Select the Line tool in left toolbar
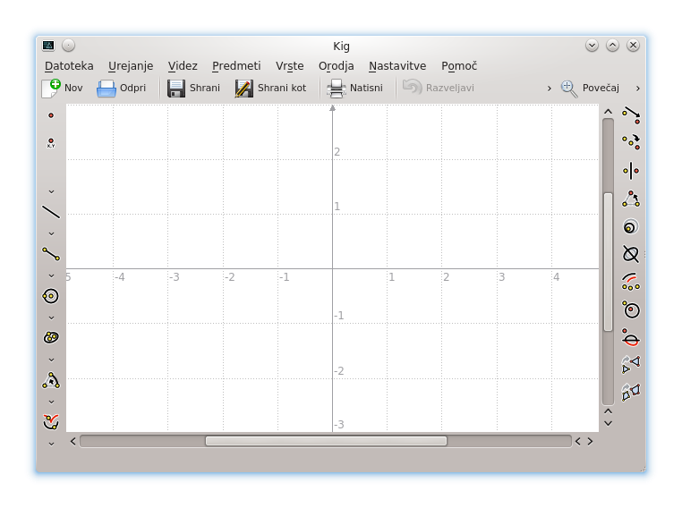682x508 pixels. pyautogui.click(x=51, y=212)
